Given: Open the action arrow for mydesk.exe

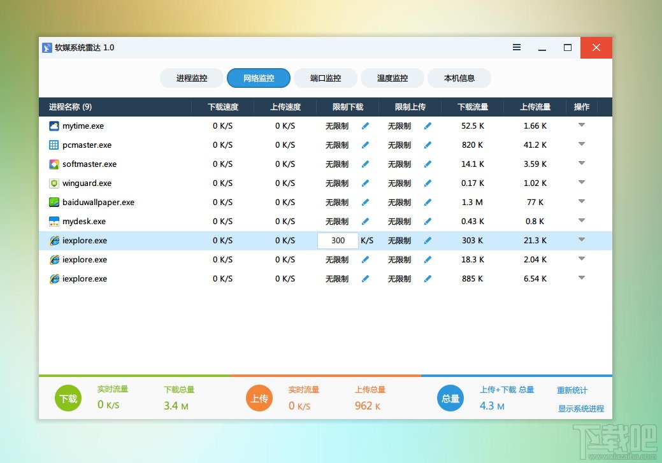Looking at the screenshot, I should pyautogui.click(x=581, y=221).
